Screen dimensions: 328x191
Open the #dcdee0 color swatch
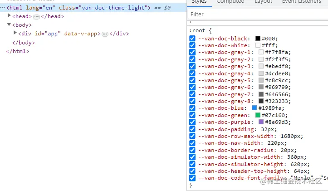click(261, 73)
